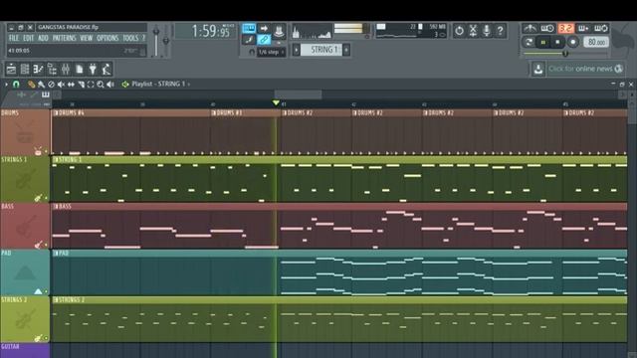
Task: Select next pattern with right arrow
Action: coord(346,50)
